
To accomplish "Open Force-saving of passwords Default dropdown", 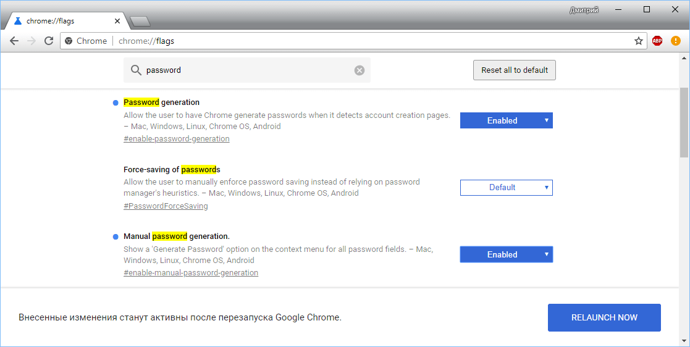I will tap(506, 188).
